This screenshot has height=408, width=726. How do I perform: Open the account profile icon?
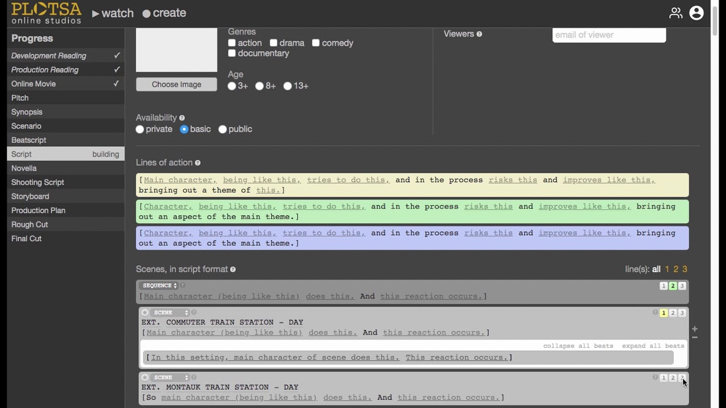click(697, 13)
